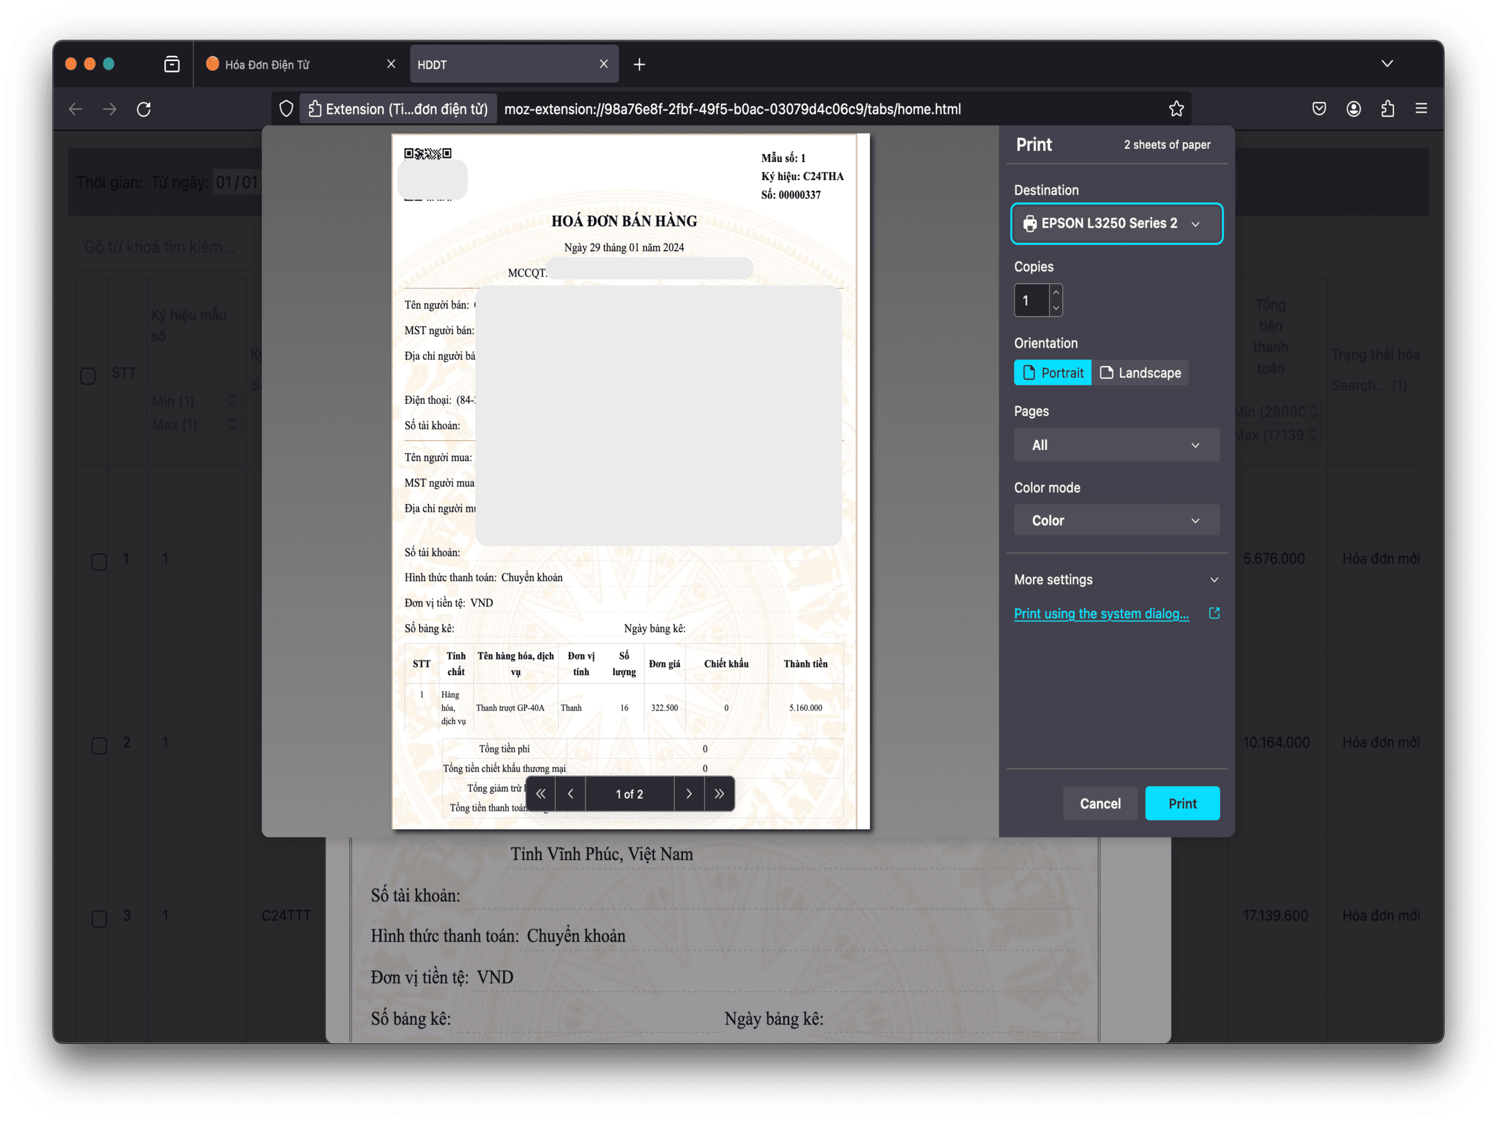Click the 5.676.000 total cell
Viewport: 1497px width, 1122px height.
(1274, 559)
